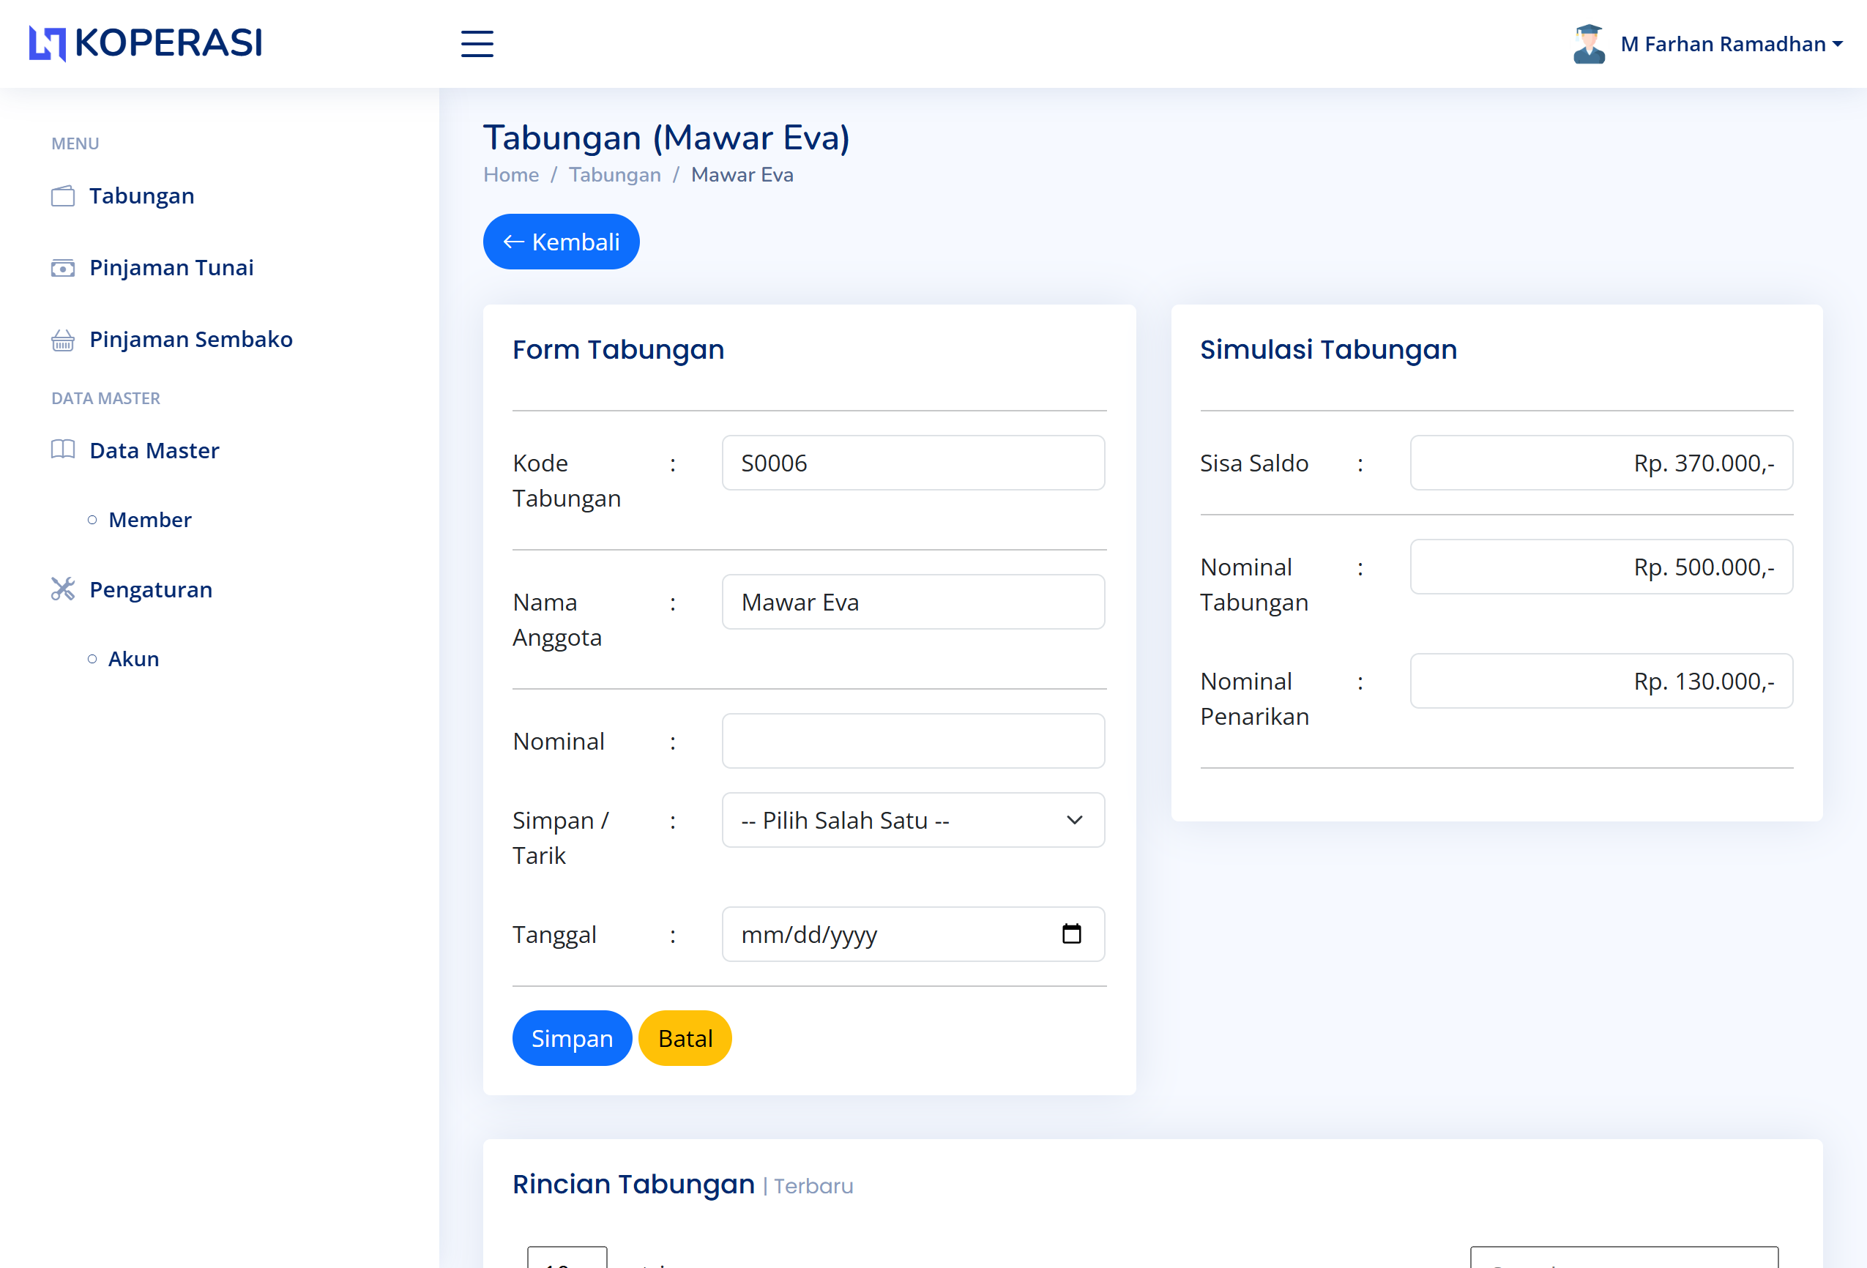The width and height of the screenshot is (1867, 1268).
Task: Click the hamburger sidebar toggle icon
Action: click(x=477, y=43)
